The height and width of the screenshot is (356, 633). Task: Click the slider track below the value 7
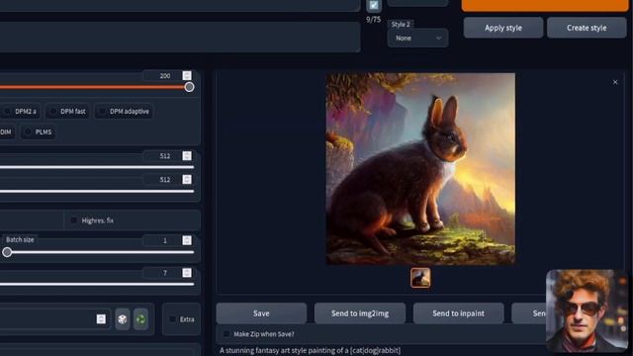[97, 284]
